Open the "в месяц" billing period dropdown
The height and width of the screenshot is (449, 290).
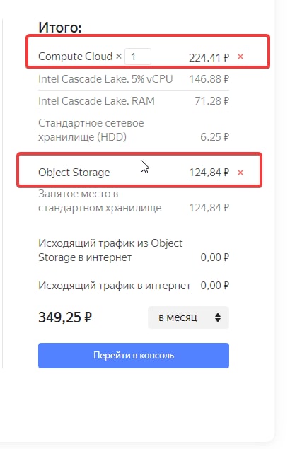coord(188,317)
